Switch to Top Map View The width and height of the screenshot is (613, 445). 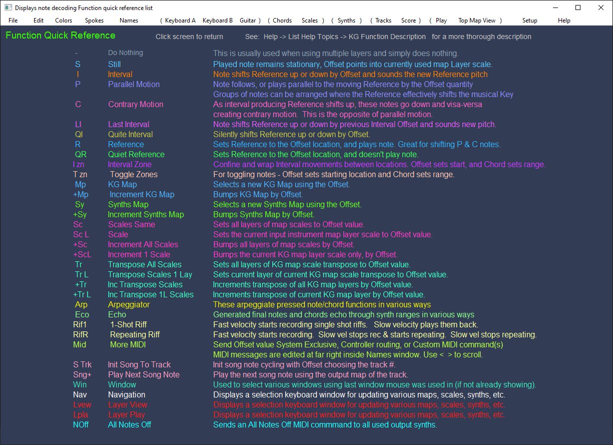click(x=477, y=21)
